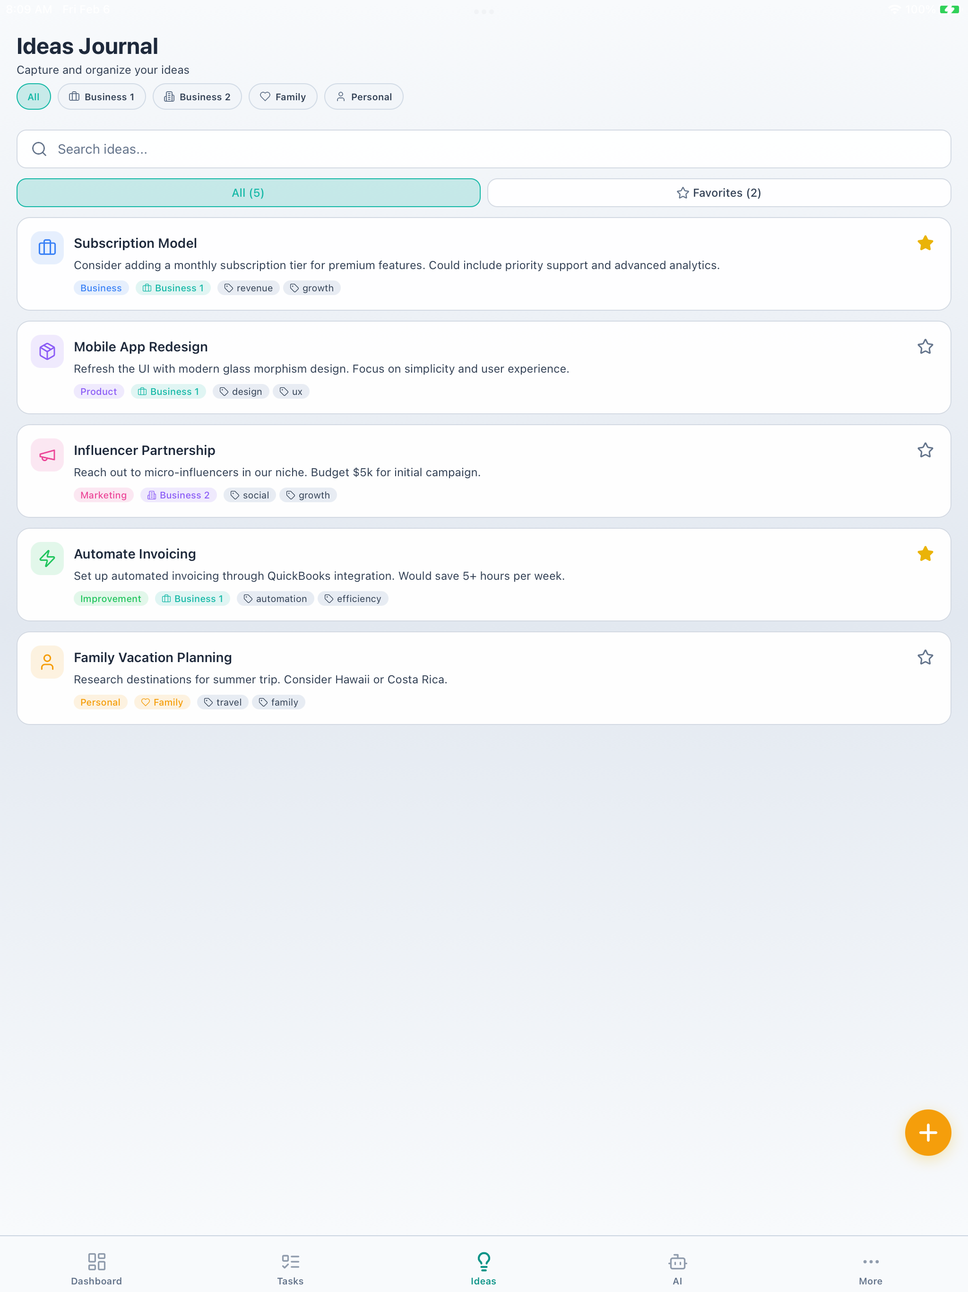Image resolution: width=968 pixels, height=1292 pixels.
Task: Click the Marketing category tag
Action: [x=104, y=495]
